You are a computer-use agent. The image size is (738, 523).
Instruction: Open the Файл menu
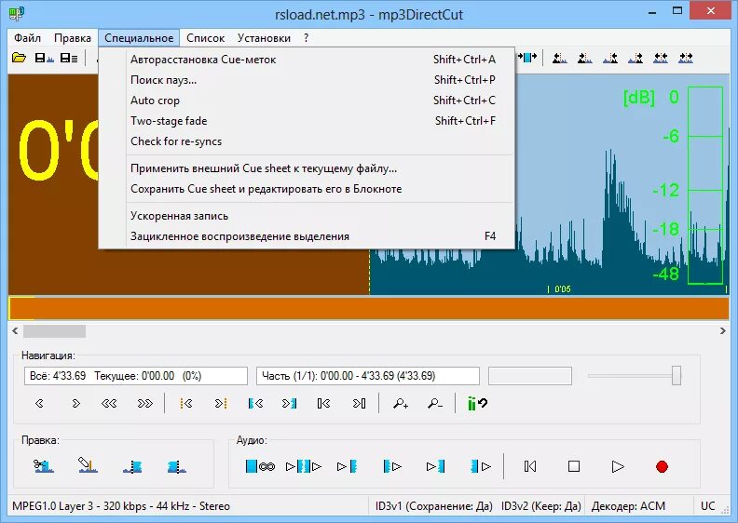27,38
